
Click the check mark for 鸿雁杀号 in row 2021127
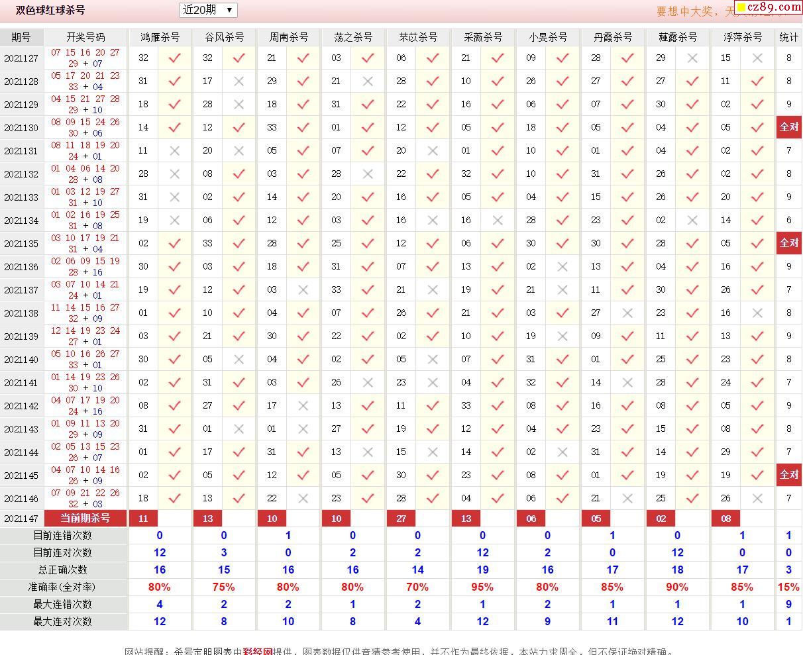coord(175,58)
